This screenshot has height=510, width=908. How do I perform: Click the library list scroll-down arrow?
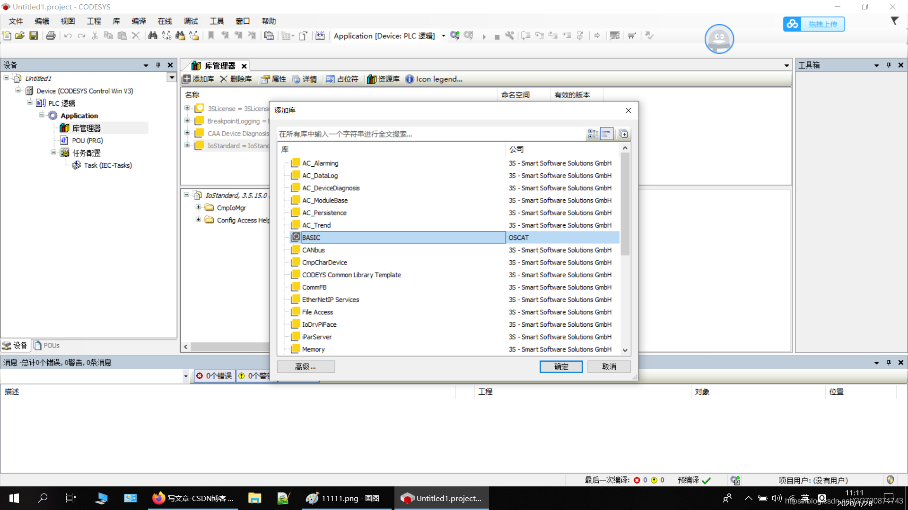(625, 350)
